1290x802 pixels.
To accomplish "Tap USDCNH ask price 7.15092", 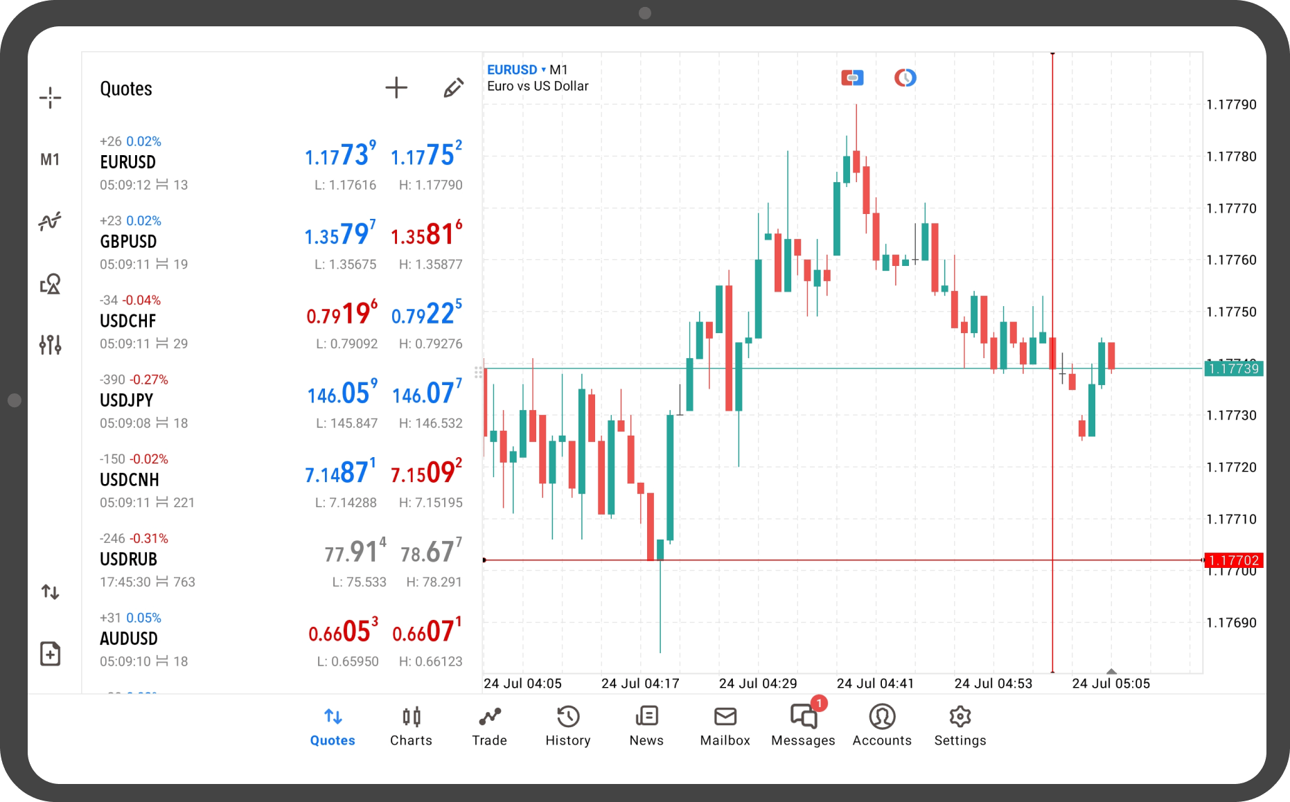I will point(426,472).
